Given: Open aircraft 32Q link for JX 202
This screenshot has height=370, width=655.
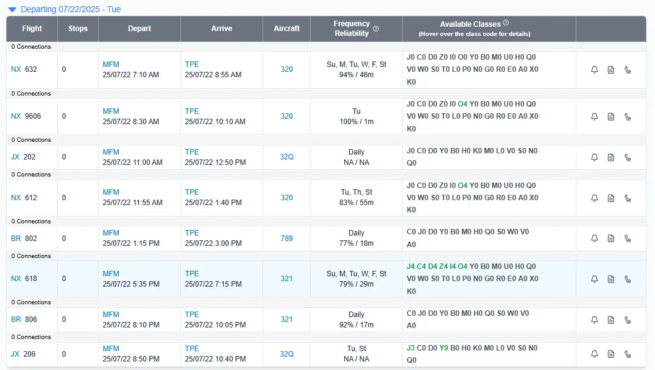Looking at the screenshot, I should [x=286, y=157].
